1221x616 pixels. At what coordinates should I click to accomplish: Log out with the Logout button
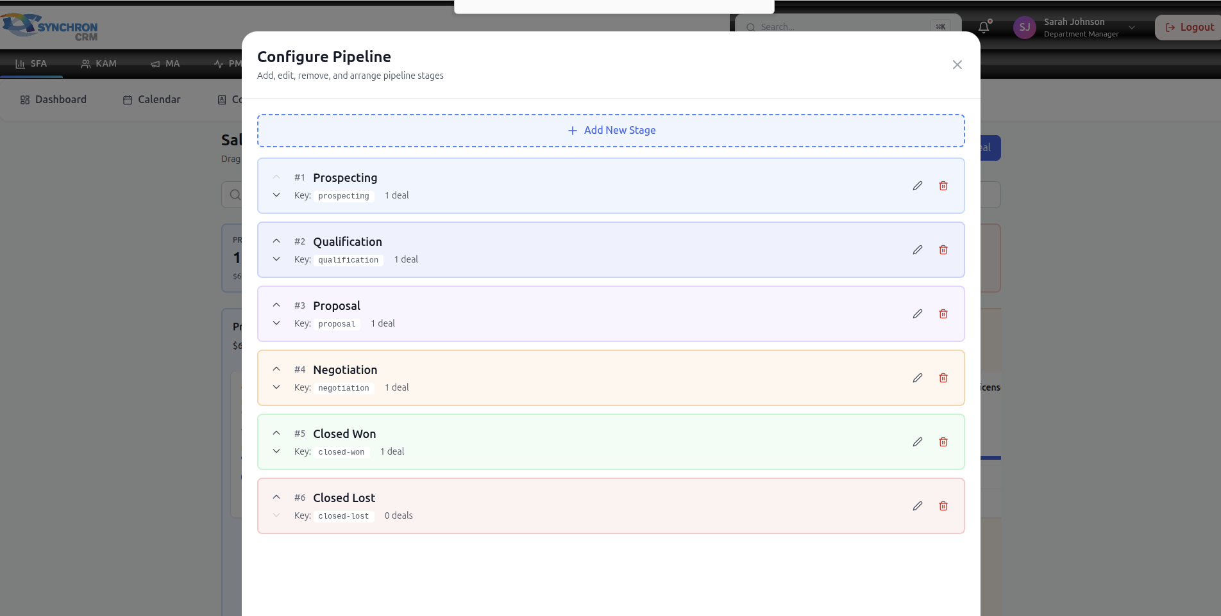pos(1190,28)
